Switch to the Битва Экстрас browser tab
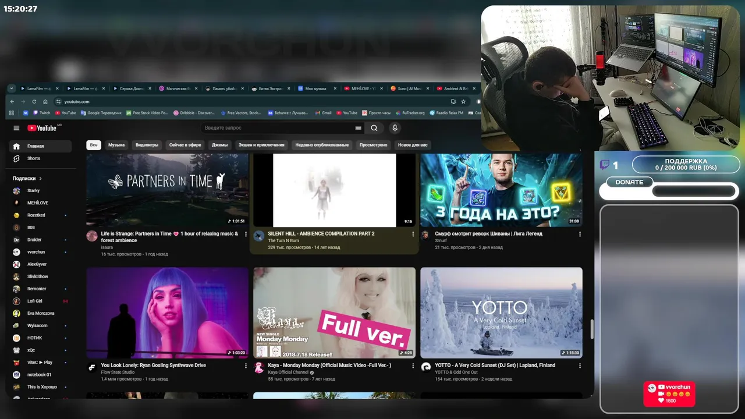Screen dimensions: 745x419 (271, 88)
